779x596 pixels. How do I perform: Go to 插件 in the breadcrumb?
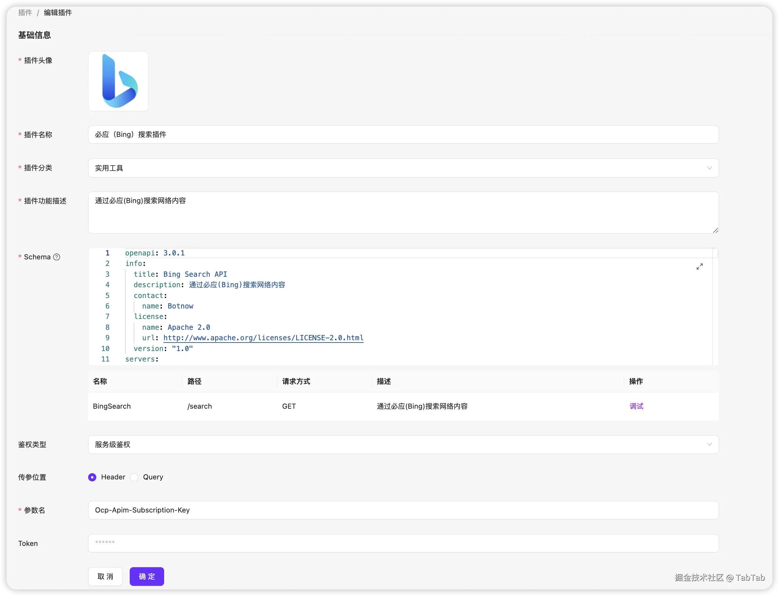[x=25, y=13]
